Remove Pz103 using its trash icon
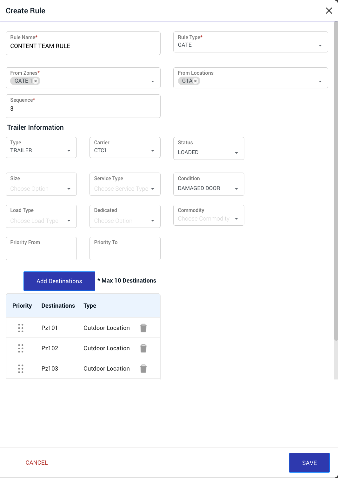 point(143,369)
